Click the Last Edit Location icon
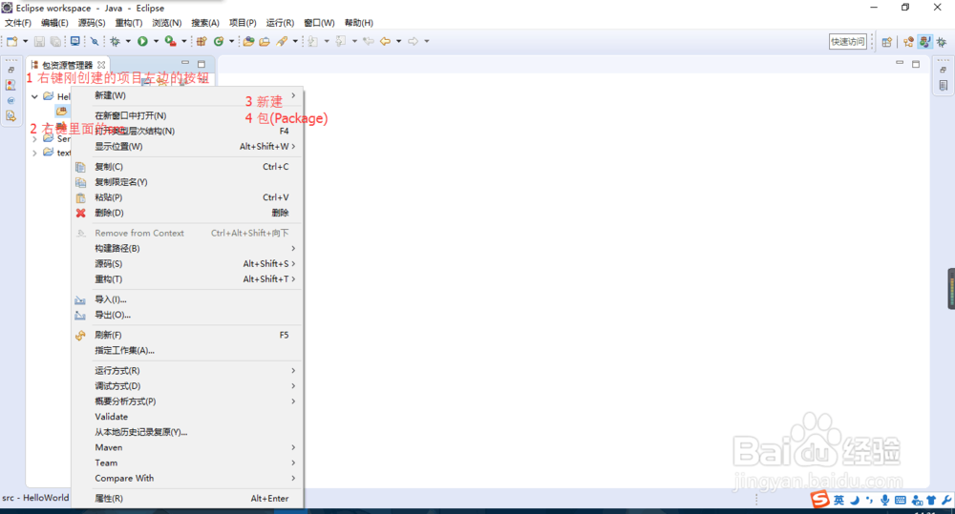The width and height of the screenshot is (955, 514). point(369,41)
